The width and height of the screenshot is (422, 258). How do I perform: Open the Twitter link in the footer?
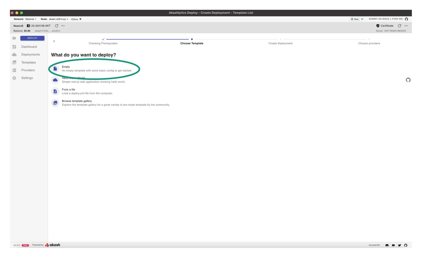(x=399, y=245)
